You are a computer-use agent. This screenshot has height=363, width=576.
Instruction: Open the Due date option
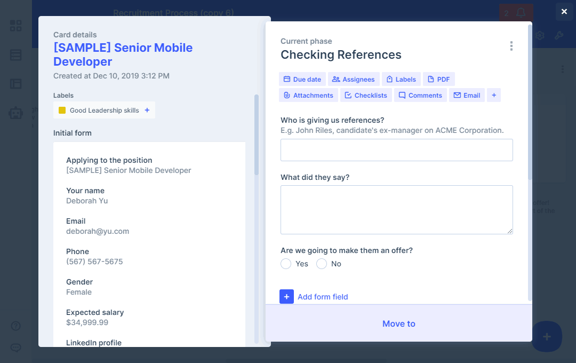coord(302,80)
